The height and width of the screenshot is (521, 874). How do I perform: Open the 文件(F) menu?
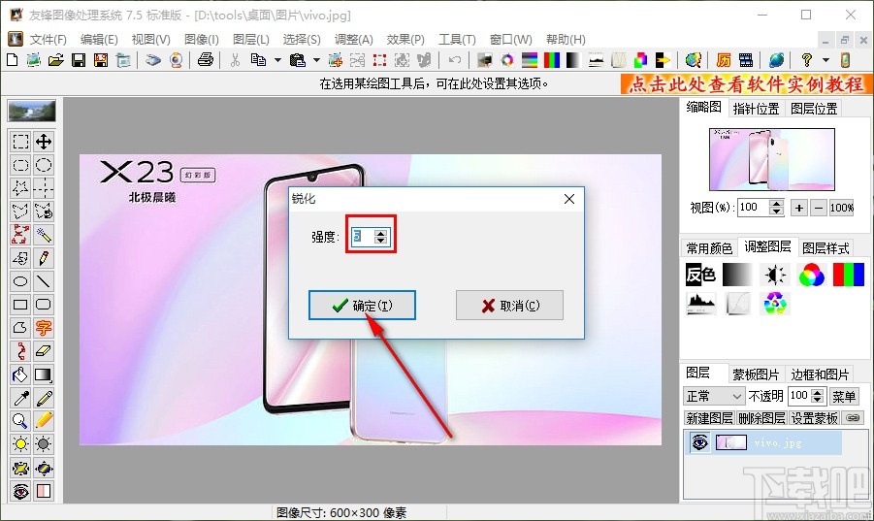pos(48,40)
